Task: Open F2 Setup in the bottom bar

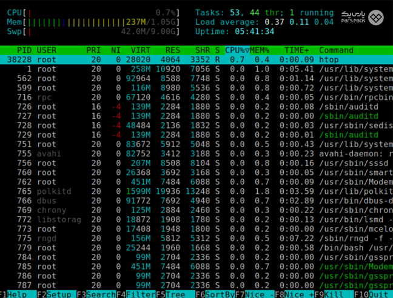Action: (x=56, y=294)
